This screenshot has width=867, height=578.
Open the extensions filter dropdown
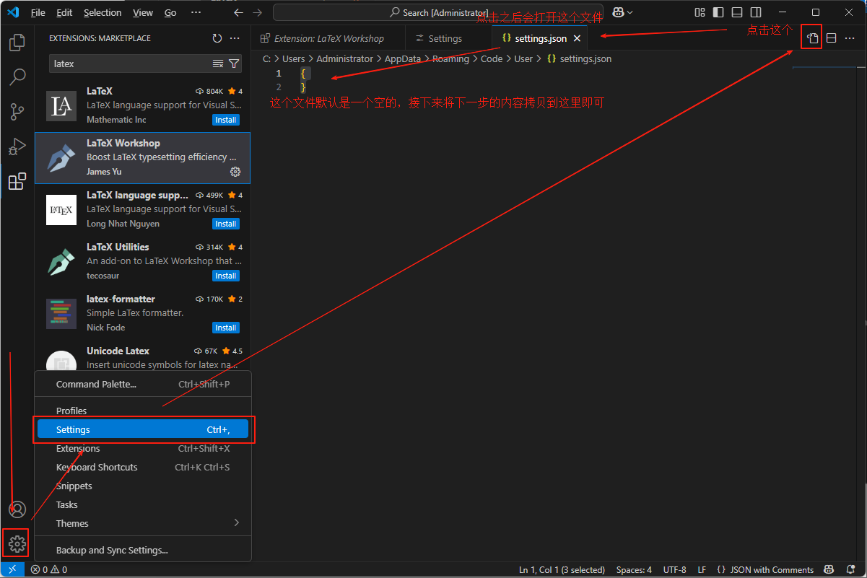pos(234,64)
